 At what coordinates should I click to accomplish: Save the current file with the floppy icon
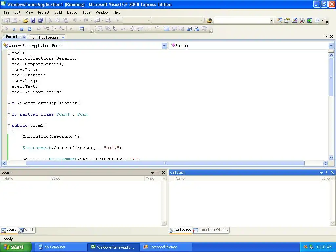pyautogui.click(x=33, y=20)
